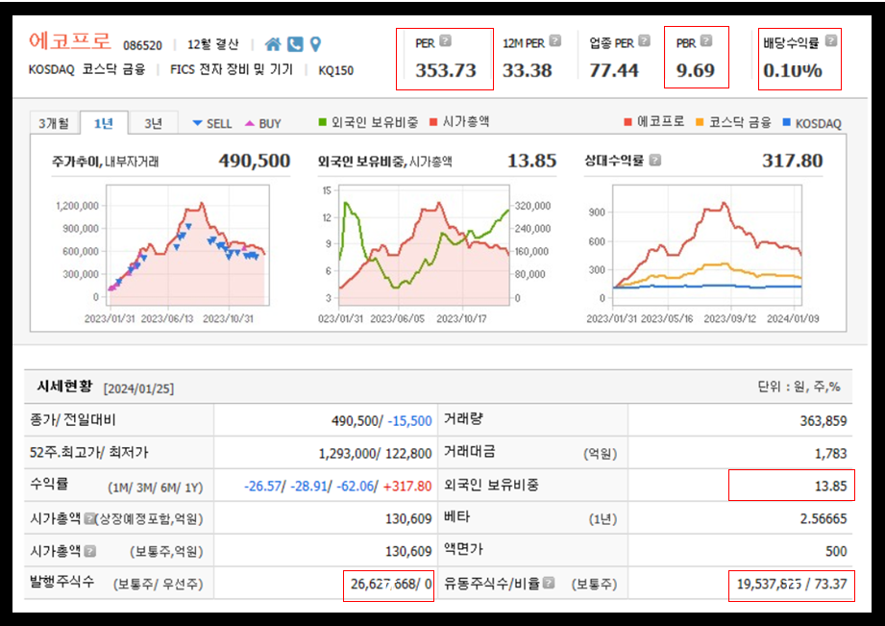Open the PBR help question icon
Viewport: 885px width, 626px height.
(706, 40)
